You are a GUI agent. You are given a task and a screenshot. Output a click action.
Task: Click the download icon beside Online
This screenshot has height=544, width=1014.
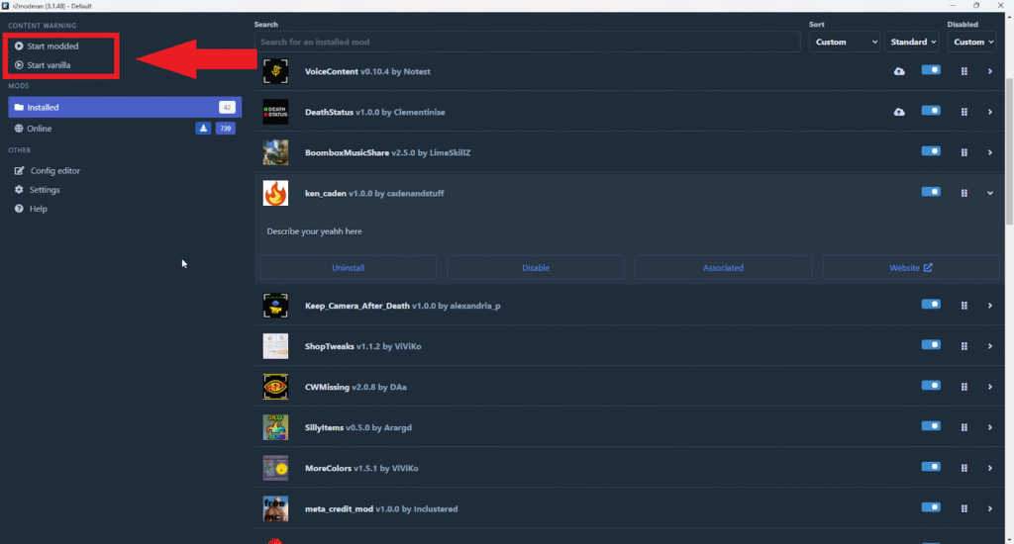tap(203, 128)
